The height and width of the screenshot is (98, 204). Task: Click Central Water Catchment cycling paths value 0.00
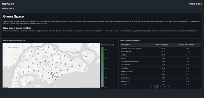[188, 48]
